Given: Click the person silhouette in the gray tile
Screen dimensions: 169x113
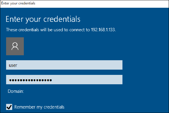Looking at the screenshot, I should click(x=15, y=46).
